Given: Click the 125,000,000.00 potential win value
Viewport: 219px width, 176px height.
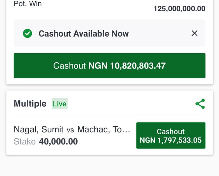Looking at the screenshot, I should [x=179, y=9].
